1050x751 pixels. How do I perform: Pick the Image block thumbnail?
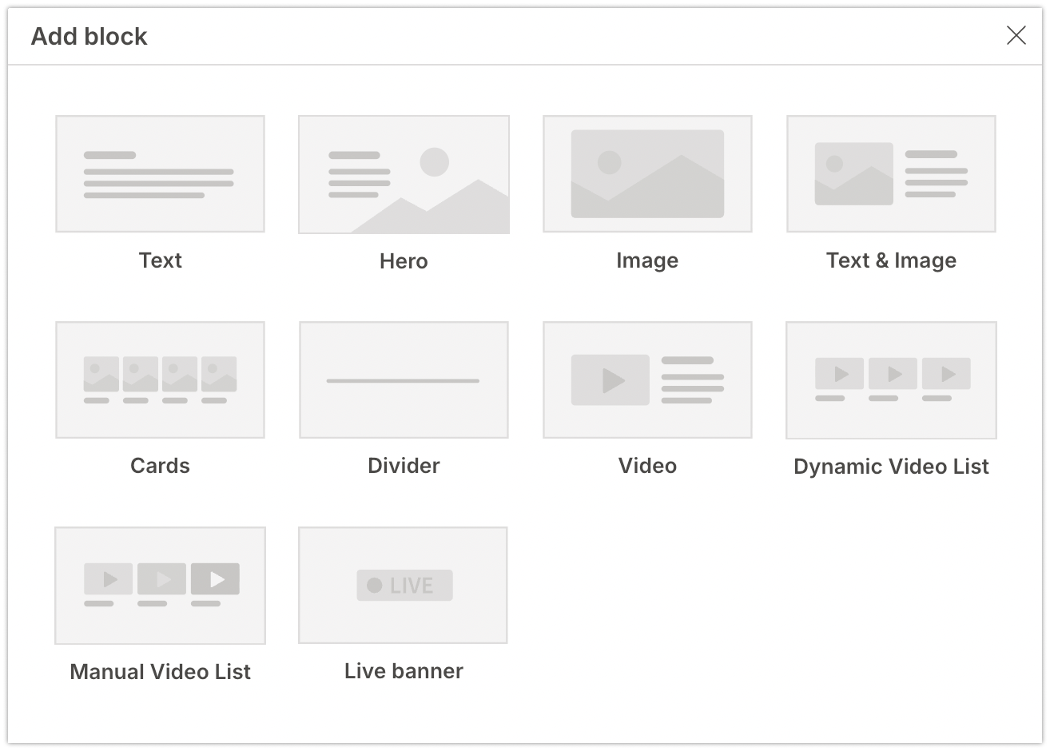(x=647, y=174)
